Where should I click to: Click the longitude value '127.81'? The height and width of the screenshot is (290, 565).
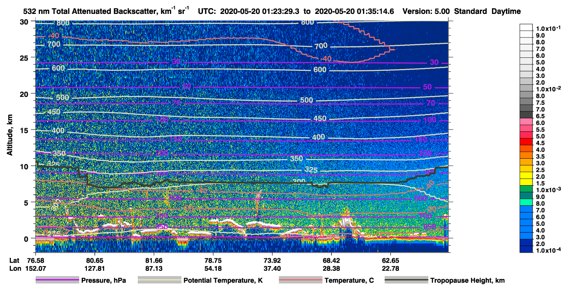pos(94,268)
